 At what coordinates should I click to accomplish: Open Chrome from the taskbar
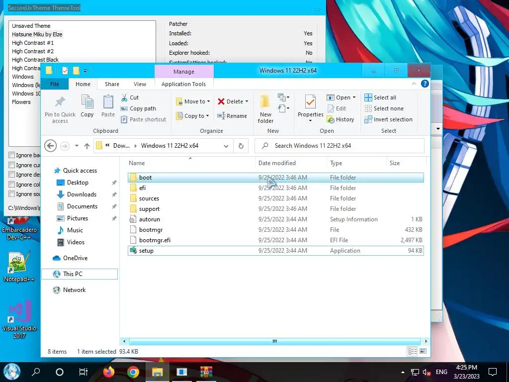[133, 372]
